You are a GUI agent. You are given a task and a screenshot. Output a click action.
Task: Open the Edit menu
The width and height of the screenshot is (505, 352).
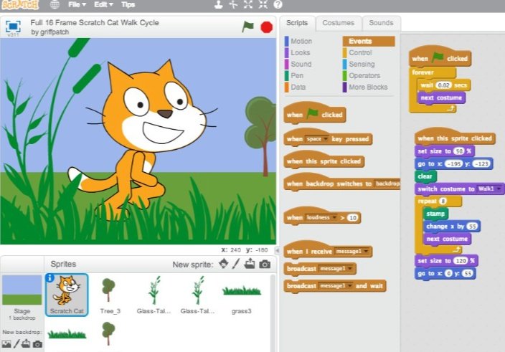point(103,4)
